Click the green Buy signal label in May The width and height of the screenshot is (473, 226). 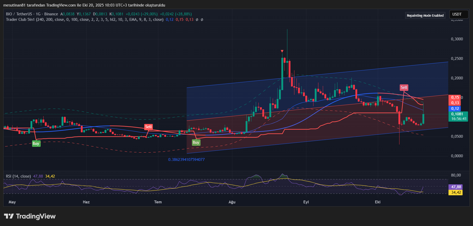click(x=36, y=143)
